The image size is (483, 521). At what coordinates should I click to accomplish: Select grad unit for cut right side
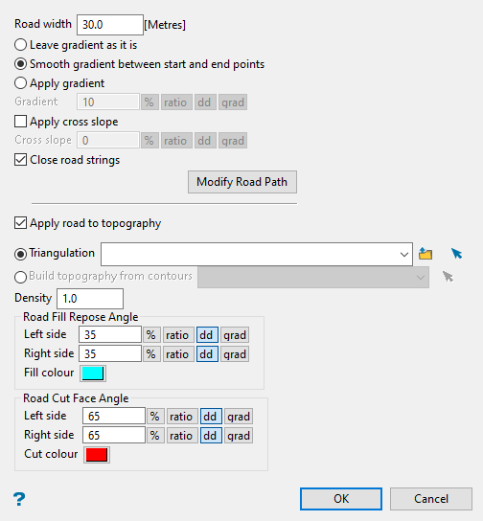coord(239,435)
